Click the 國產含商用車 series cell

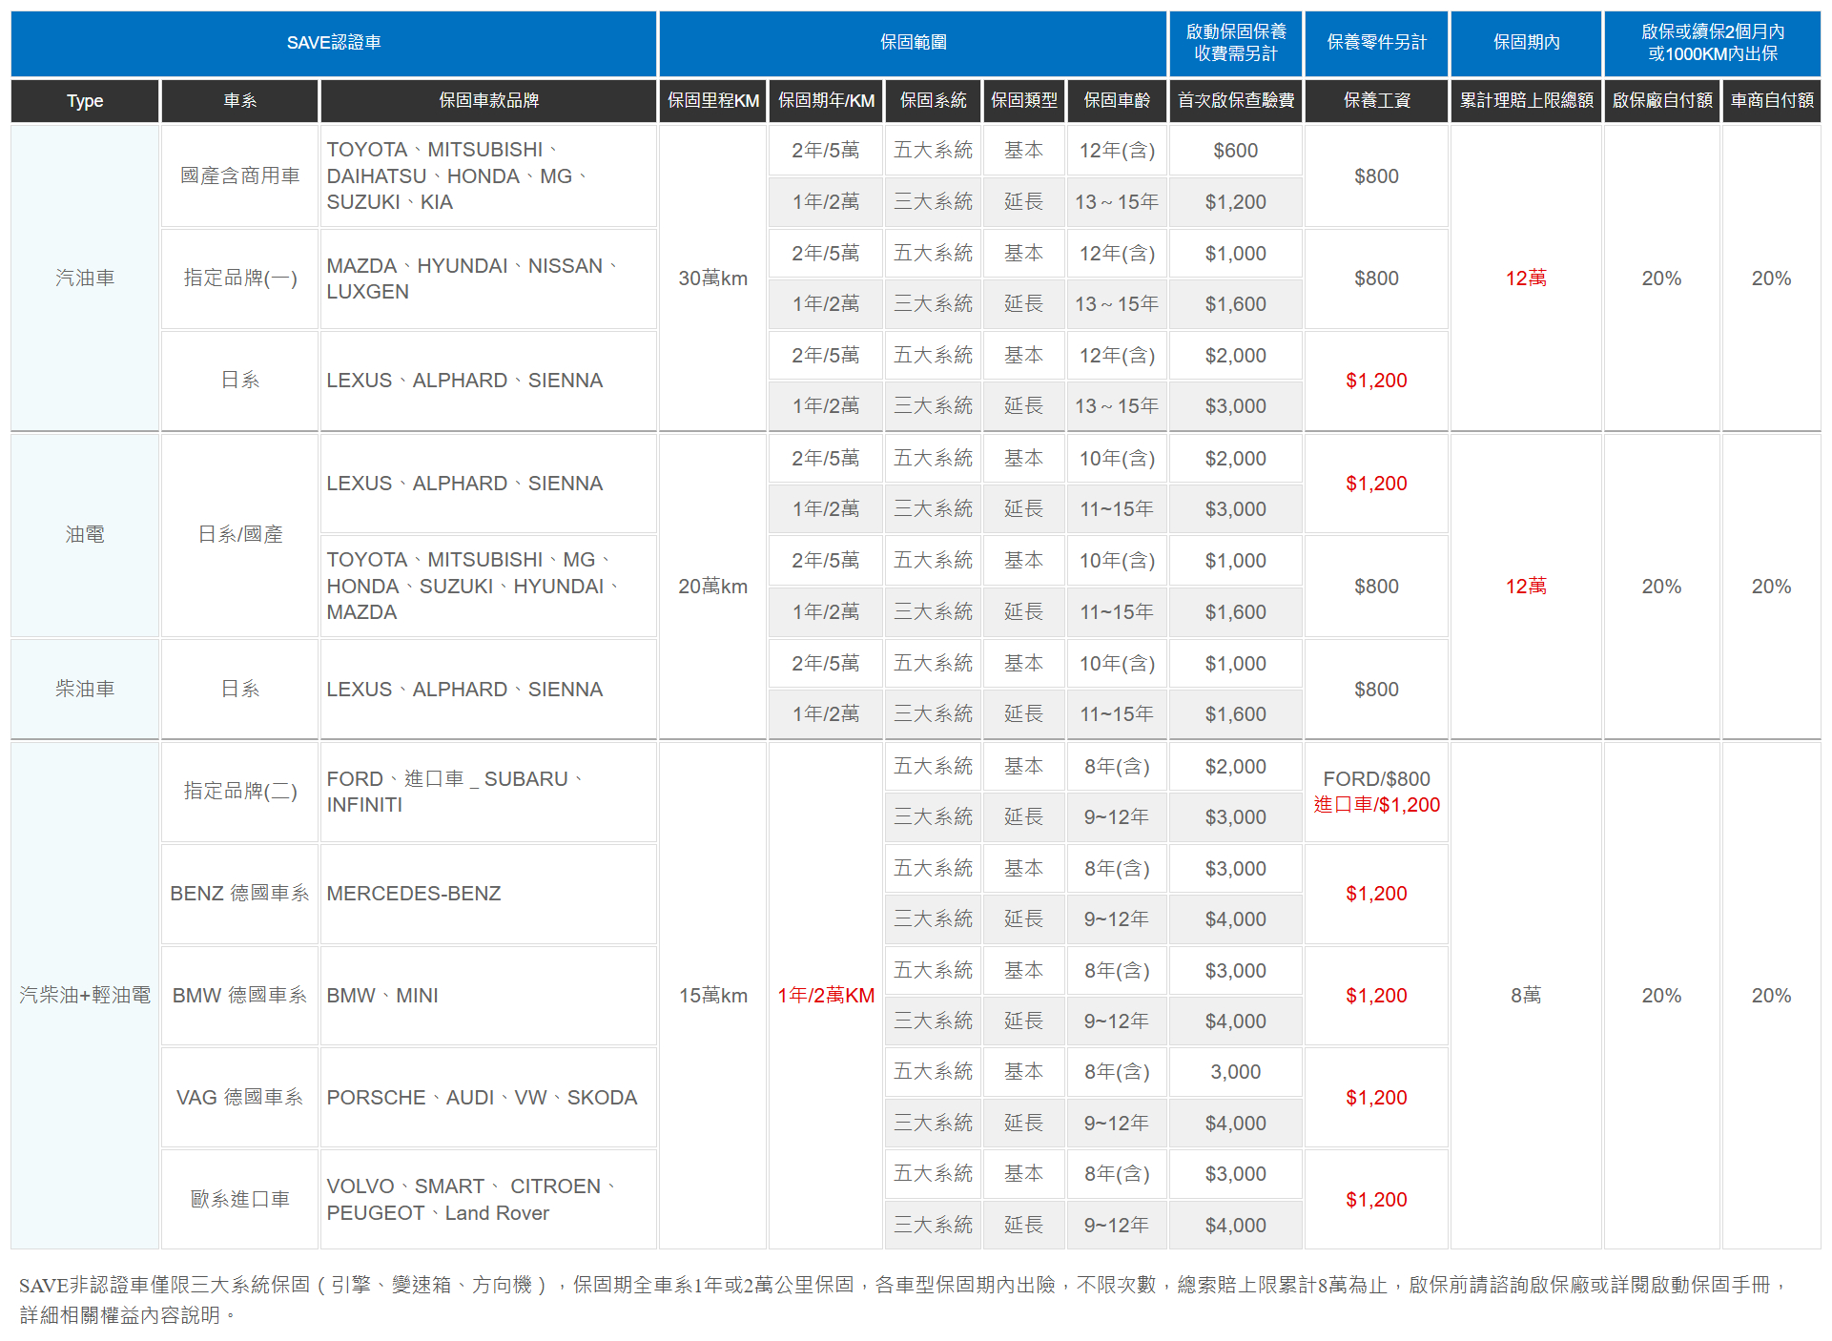pyautogui.click(x=239, y=176)
